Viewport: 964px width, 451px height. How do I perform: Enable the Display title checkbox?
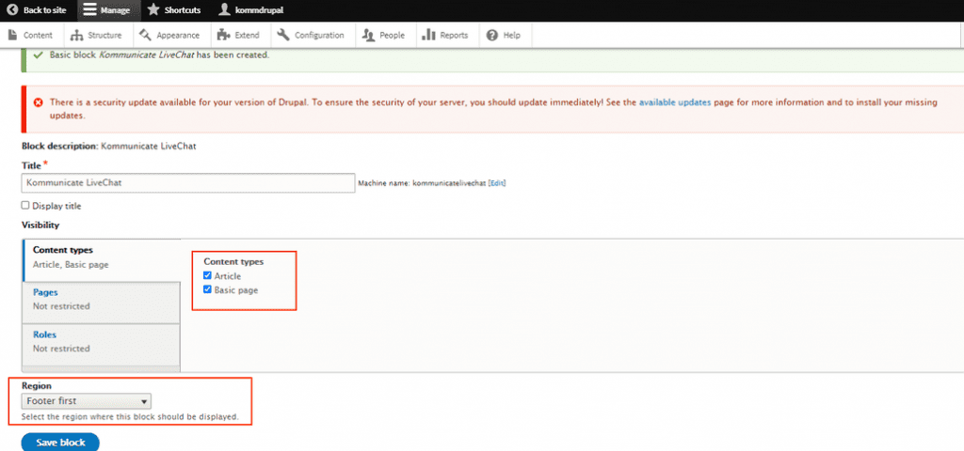[25, 206]
